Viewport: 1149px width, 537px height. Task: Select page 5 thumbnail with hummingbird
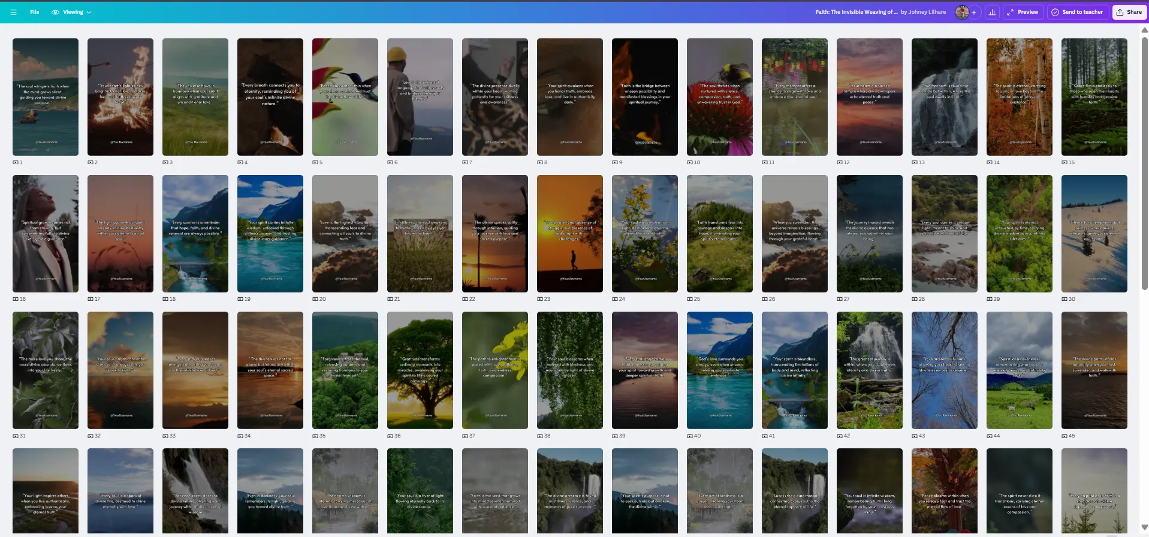345,97
